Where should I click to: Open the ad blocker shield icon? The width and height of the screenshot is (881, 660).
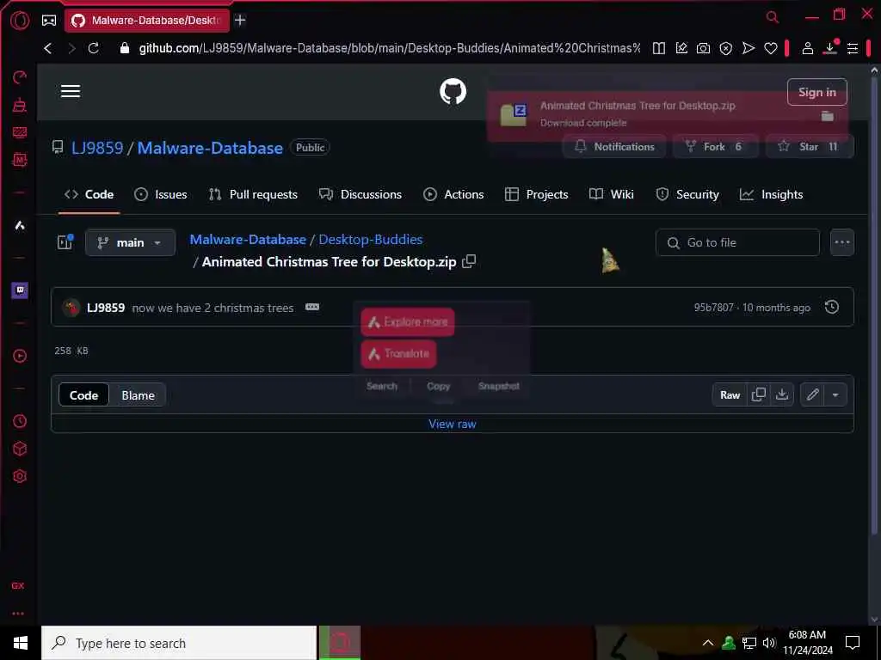(726, 48)
